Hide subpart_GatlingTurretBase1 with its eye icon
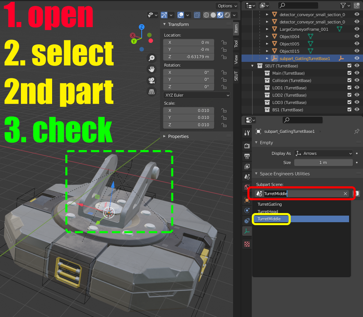The image size is (363, 317). click(357, 58)
